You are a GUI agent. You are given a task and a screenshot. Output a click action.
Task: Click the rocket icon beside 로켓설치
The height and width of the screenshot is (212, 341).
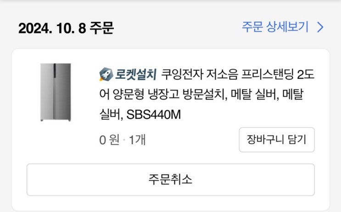point(106,75)
